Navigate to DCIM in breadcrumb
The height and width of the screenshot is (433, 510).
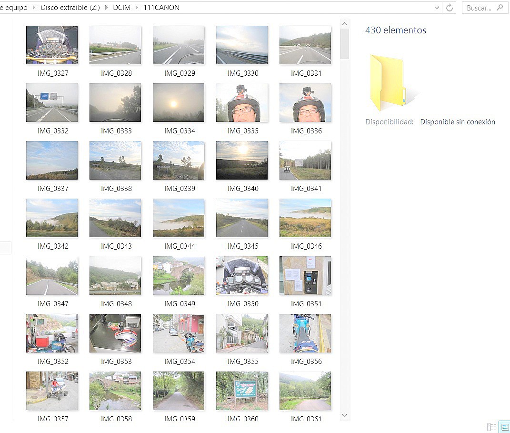tap(121, 8)
